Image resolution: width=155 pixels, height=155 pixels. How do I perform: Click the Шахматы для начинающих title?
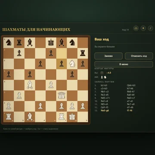tap(36, 29)
